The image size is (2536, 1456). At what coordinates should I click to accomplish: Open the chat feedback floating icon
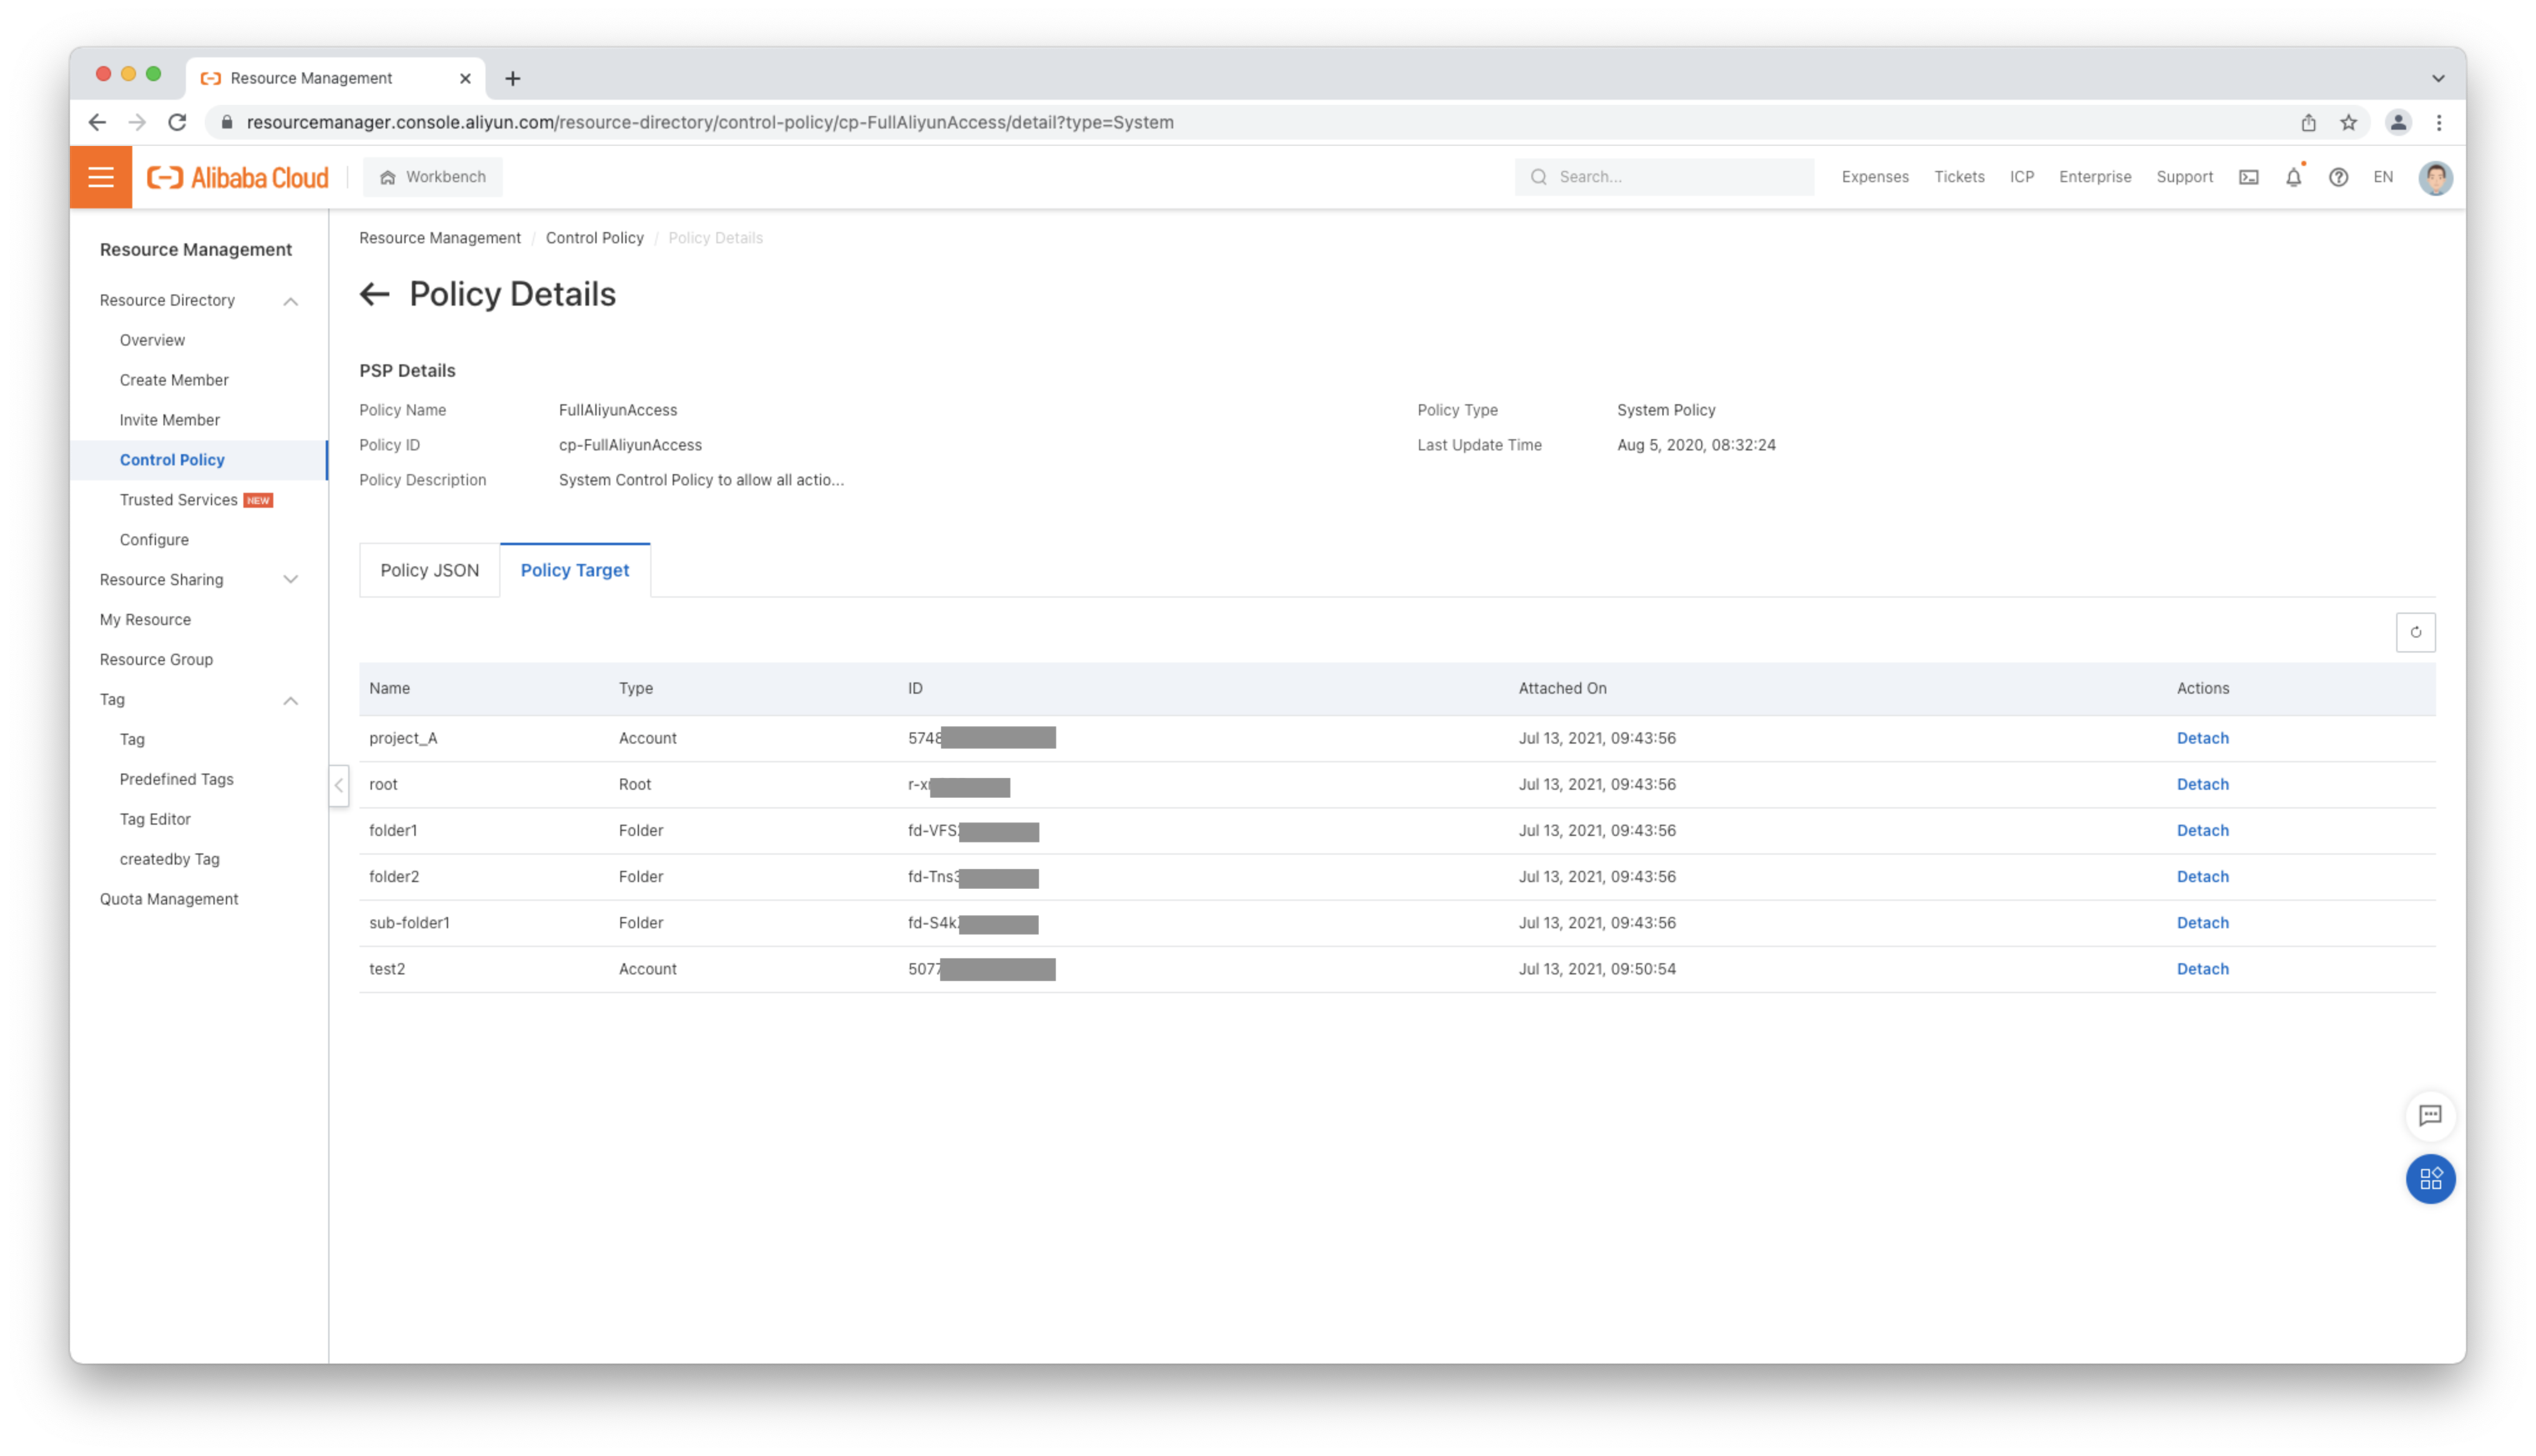(x=2430, y=1115)
